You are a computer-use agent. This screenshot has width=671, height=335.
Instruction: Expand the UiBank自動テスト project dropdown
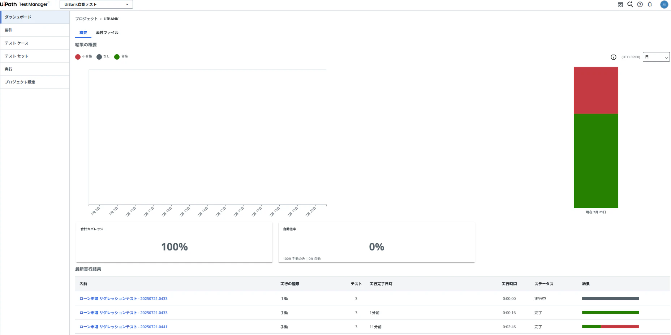(96, 4)
